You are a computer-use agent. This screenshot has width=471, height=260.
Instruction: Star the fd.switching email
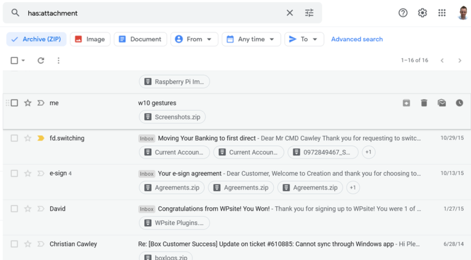pos(27,138)
